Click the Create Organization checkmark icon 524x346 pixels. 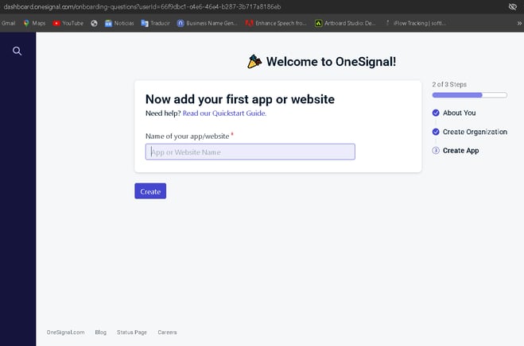tap(436, 132)
